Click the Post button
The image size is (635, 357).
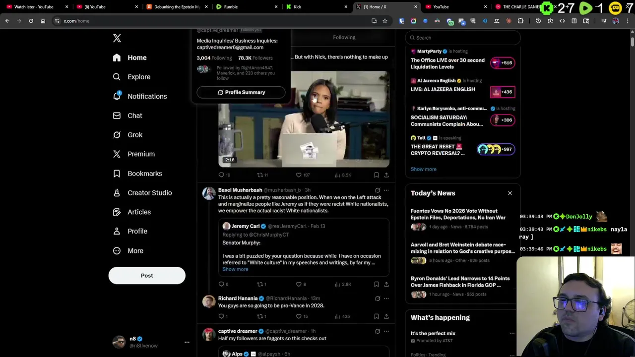pos(147,276)
